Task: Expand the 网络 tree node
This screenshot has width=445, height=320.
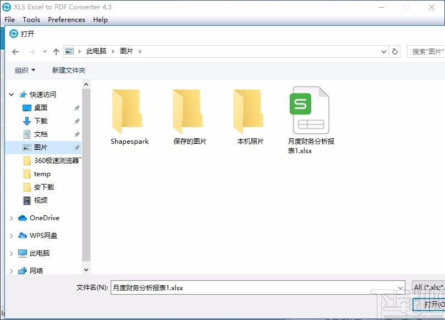Action: [12, 271]
